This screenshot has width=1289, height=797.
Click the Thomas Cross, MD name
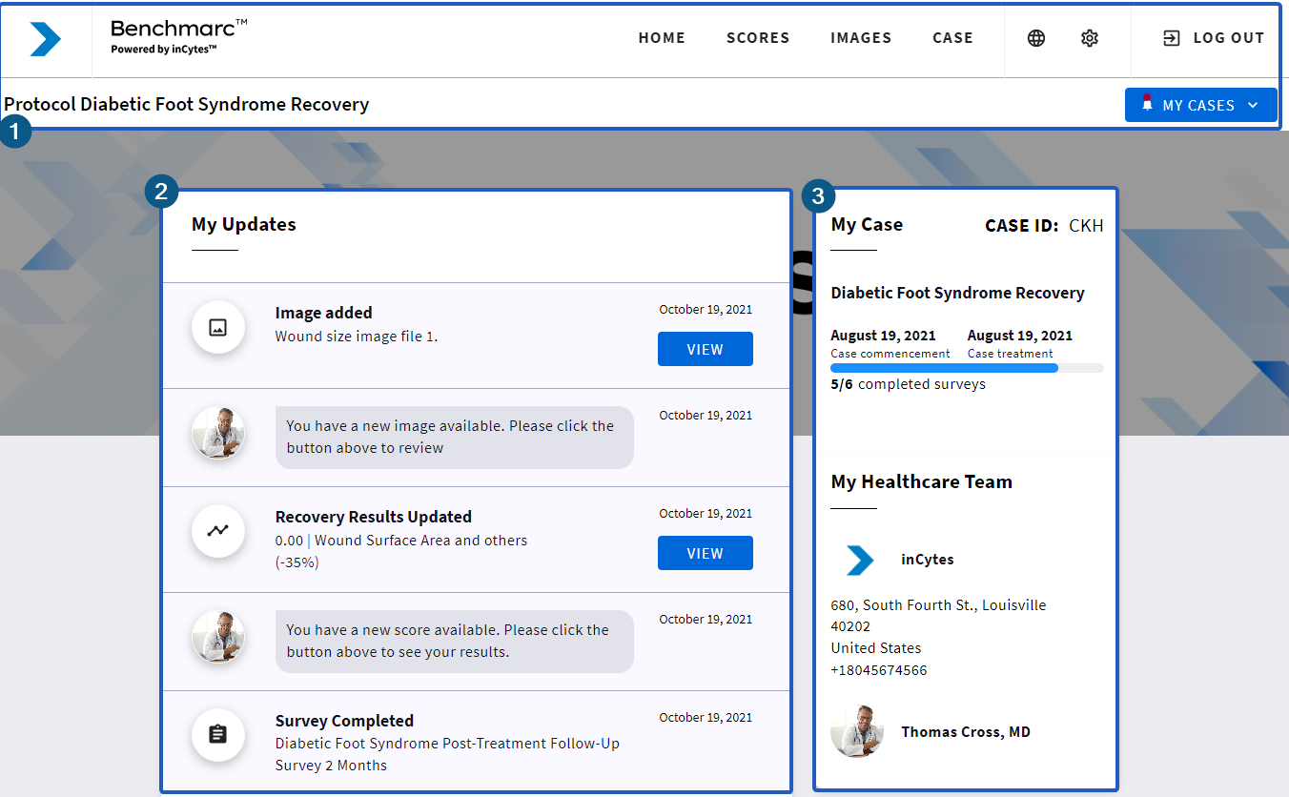pos(966,732)
